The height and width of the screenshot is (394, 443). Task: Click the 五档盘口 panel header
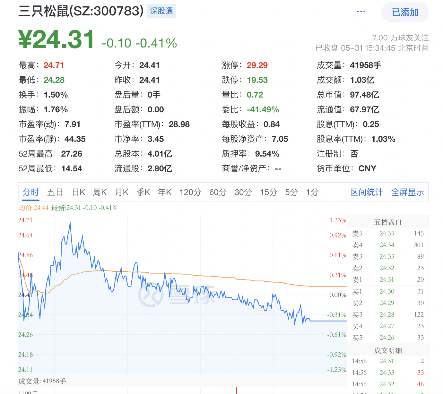(388, 222)
